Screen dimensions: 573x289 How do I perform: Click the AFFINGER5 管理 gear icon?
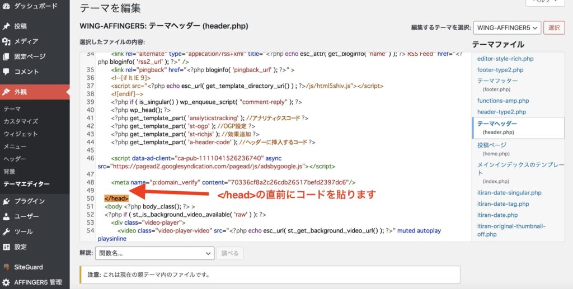coord(6,282)
